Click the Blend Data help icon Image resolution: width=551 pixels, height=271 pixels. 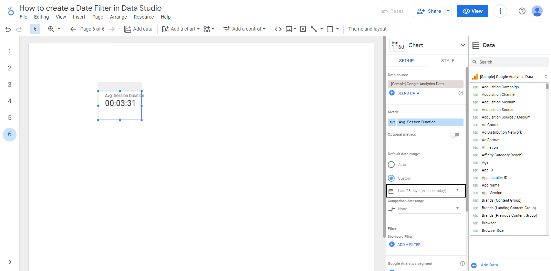click(x=461, y=93)
